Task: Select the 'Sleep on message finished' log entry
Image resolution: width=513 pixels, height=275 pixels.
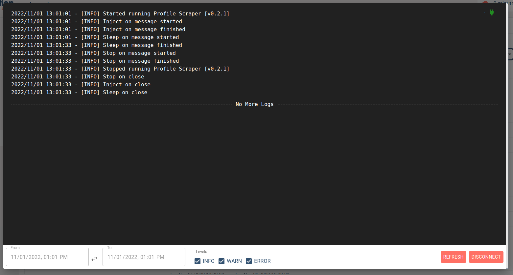Action: 97,45
